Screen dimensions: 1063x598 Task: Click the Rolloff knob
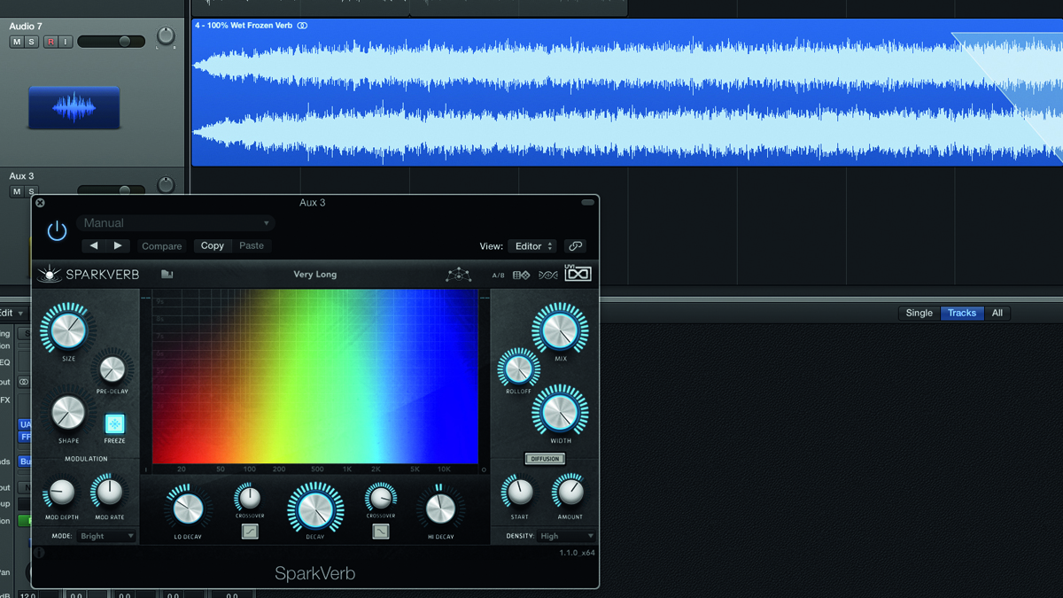click(518, 368)
